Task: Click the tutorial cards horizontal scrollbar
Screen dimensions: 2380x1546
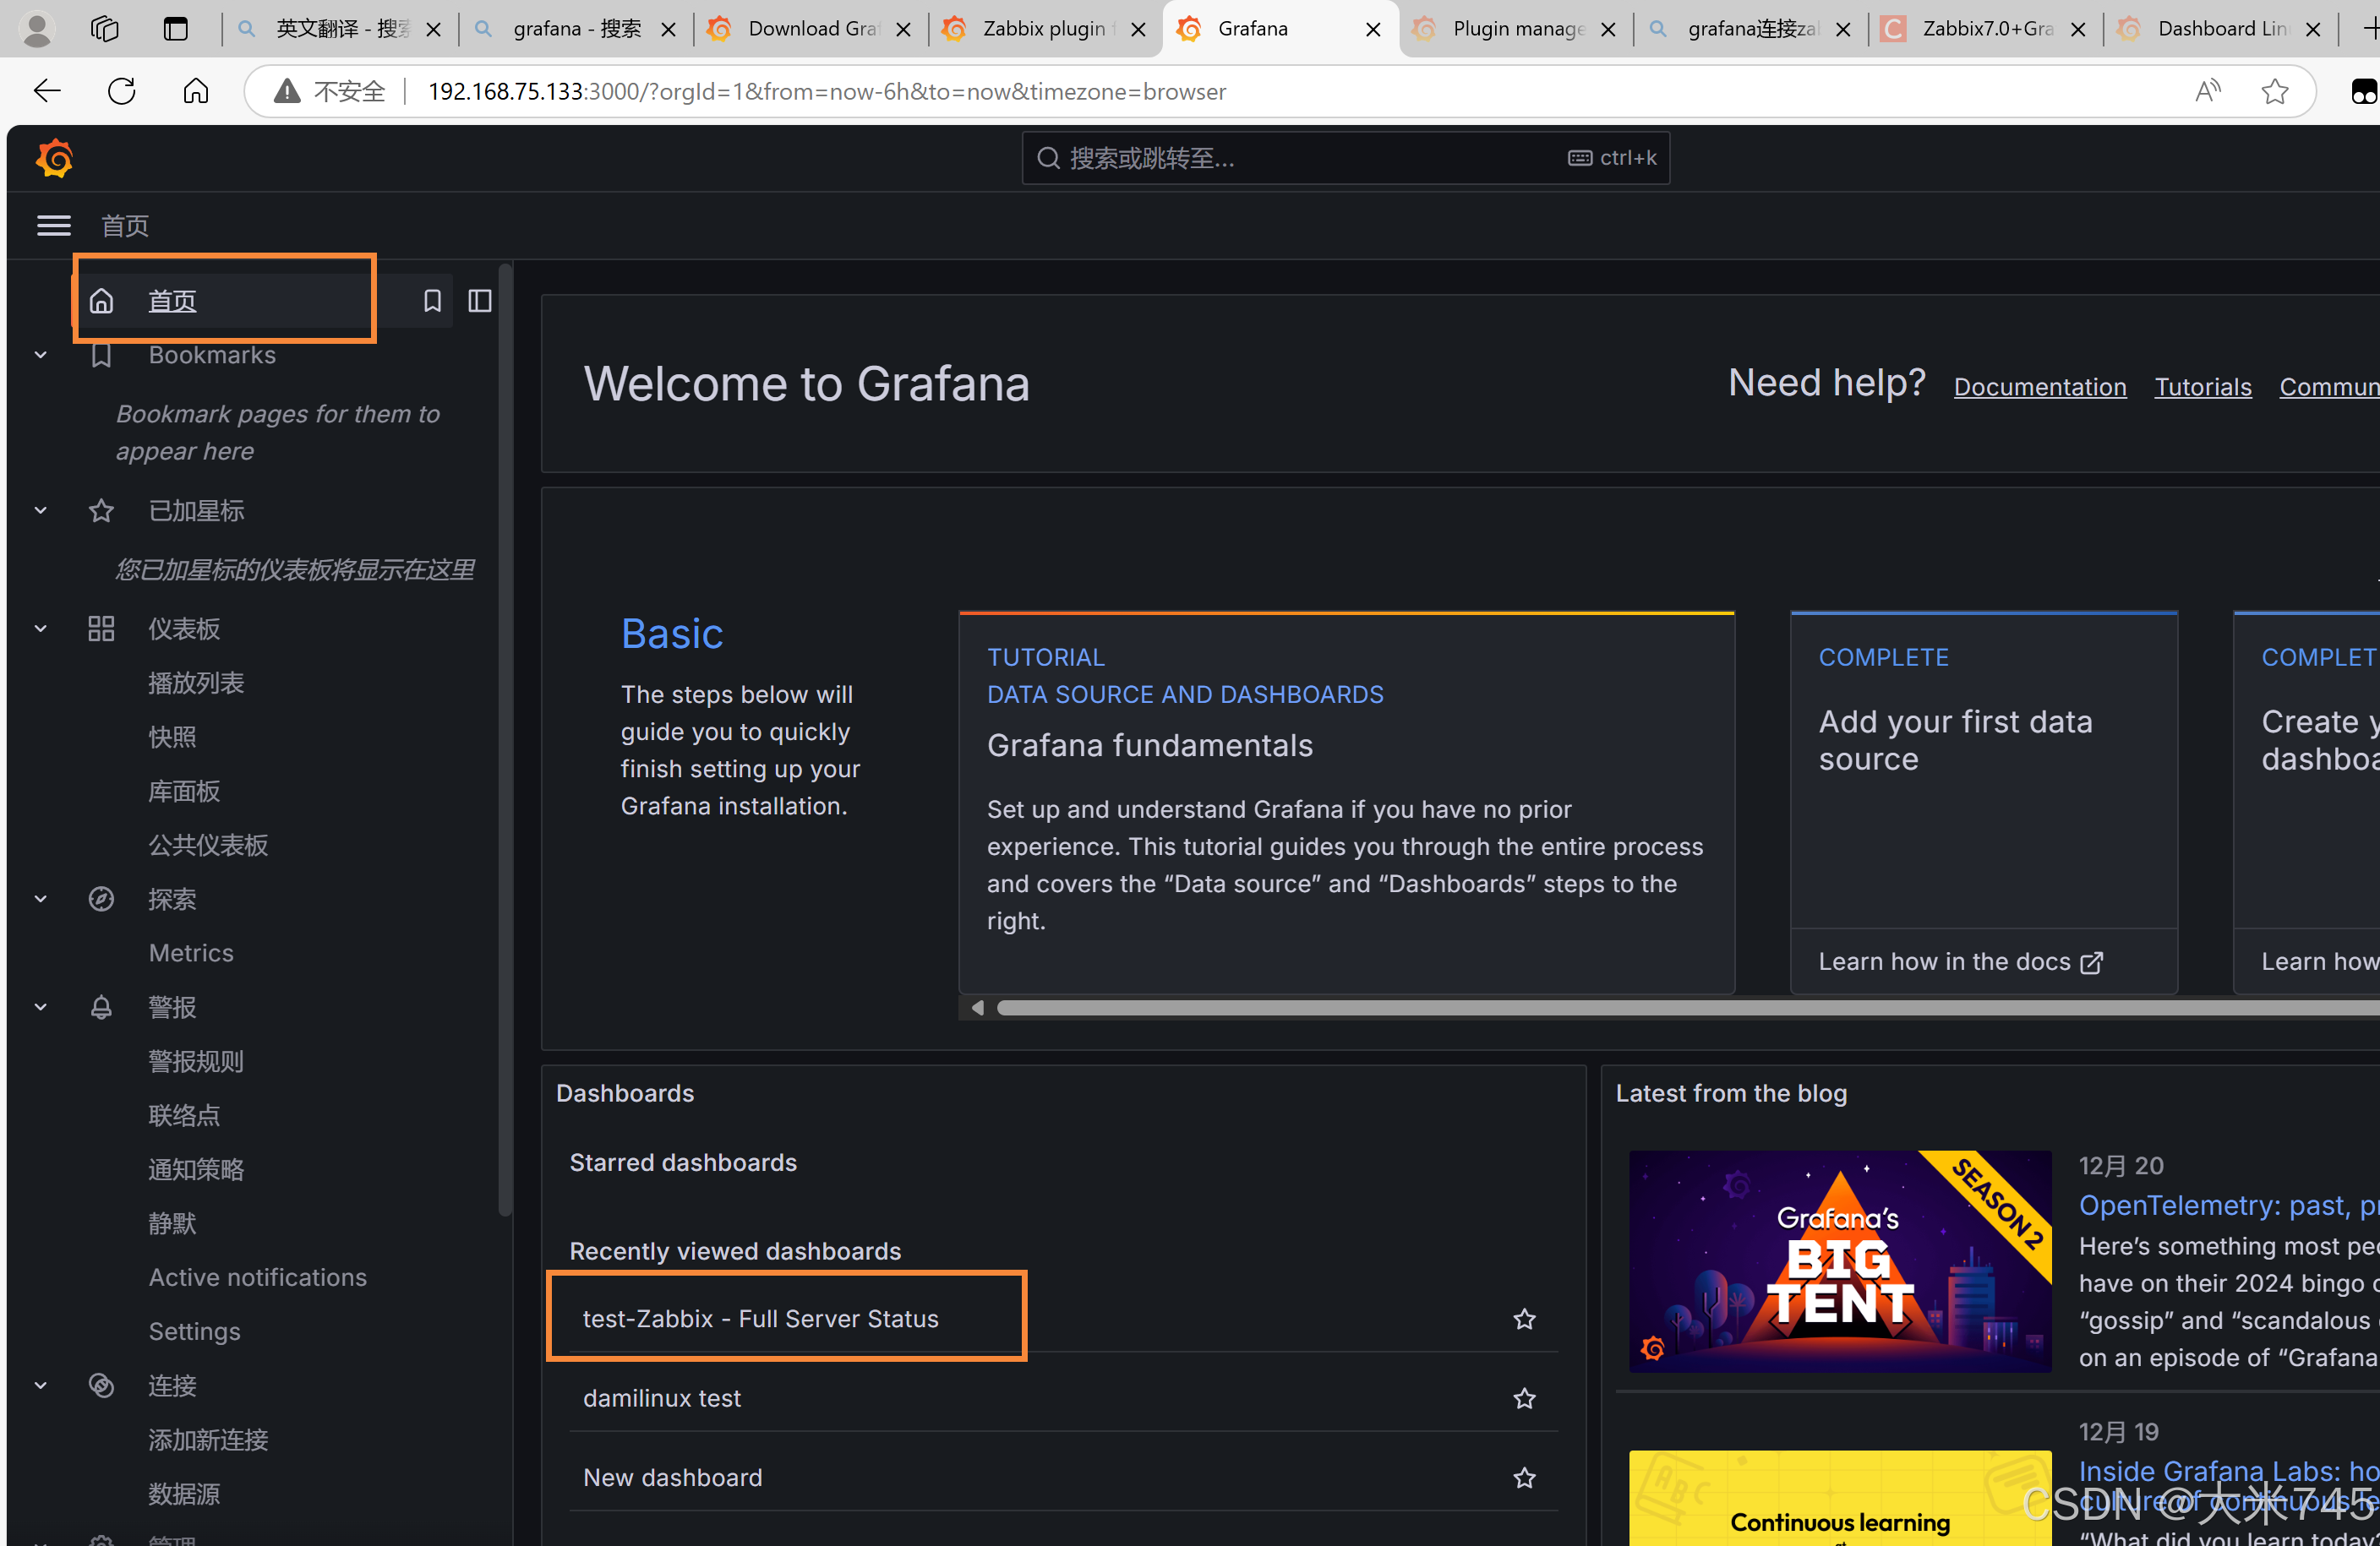Action: (x=1688, y=1007)
